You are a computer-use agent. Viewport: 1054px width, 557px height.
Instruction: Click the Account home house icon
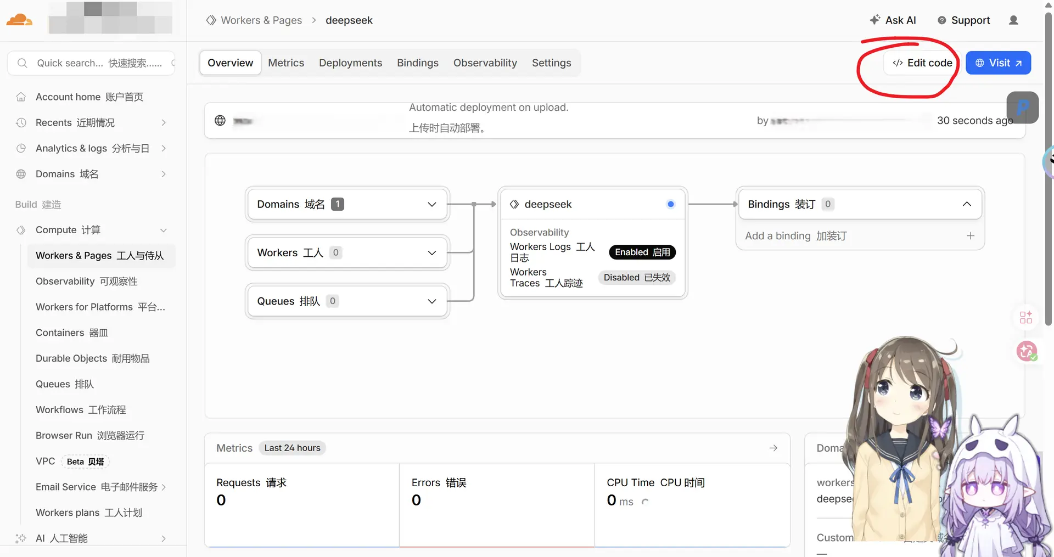(21, 97)
